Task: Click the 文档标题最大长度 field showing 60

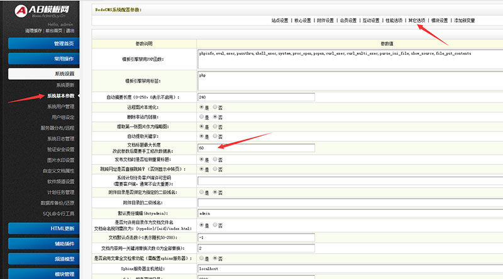Action: click(x=256, y=148)
